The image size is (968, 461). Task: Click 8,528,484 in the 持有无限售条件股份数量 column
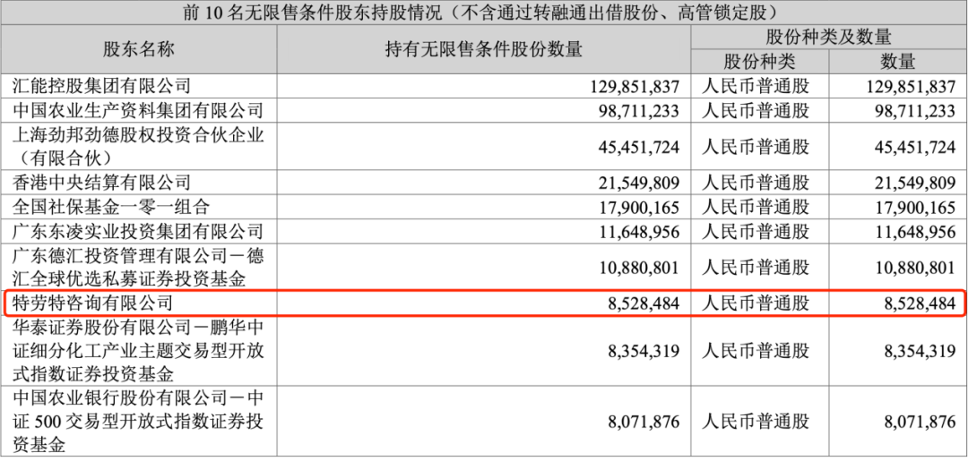pyautogui.click(x=644, y=303)
